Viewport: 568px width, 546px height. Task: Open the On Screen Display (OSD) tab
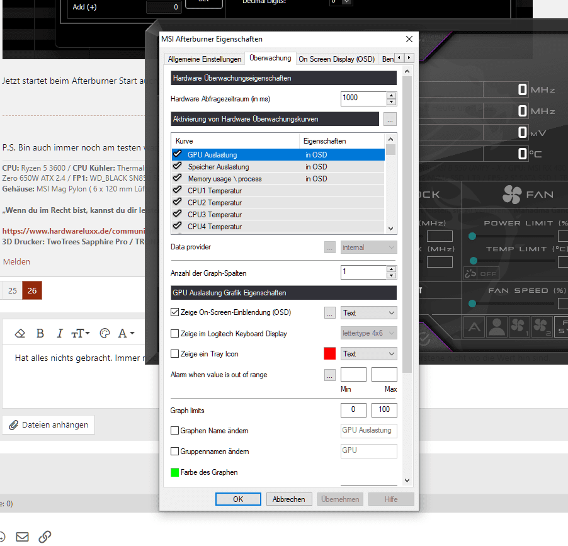coord(336,59)
